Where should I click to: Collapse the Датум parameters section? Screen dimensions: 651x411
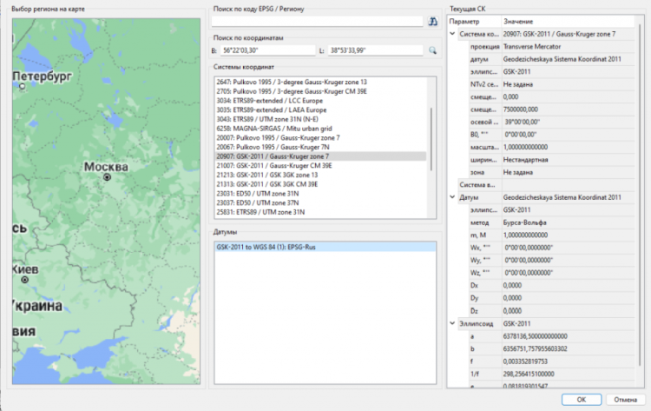tap(452, 197)
